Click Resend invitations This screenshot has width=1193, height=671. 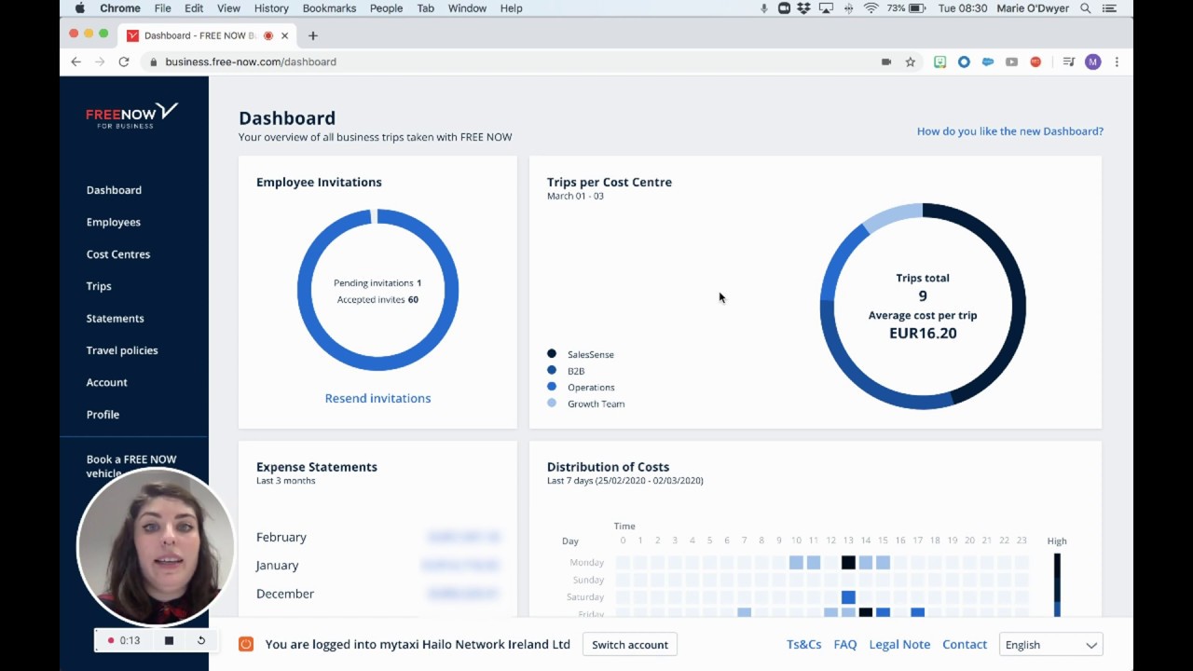tap(377, 398)
